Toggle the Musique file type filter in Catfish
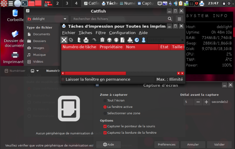The width and height of the screenshot is (235, 149). click(x=36, y=55)
